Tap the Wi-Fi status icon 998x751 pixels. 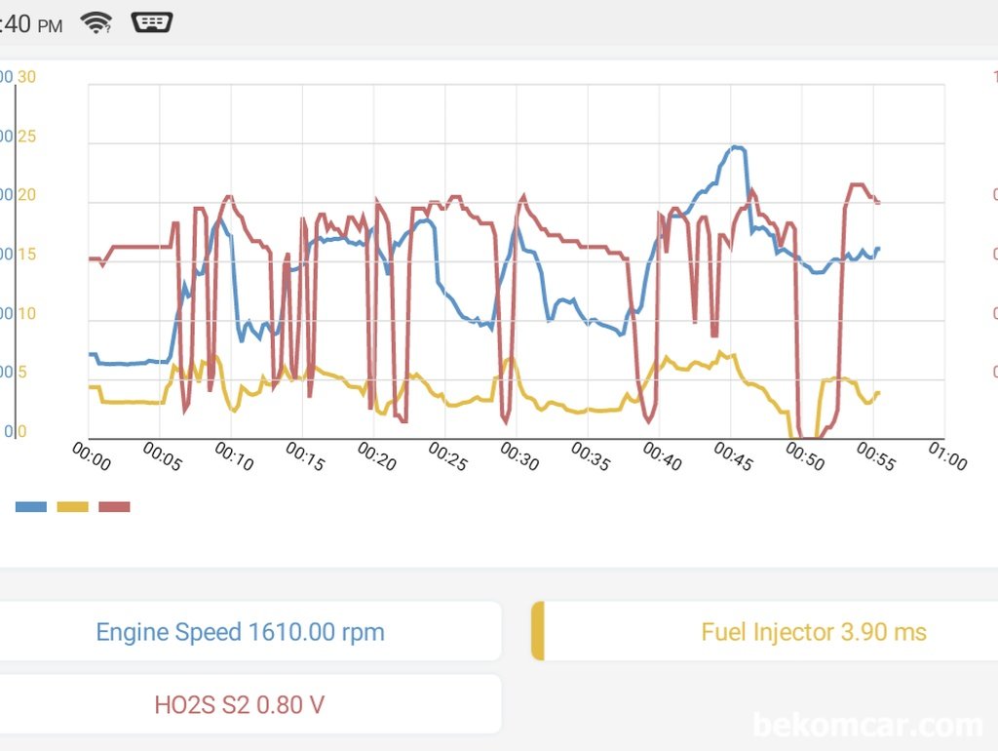(96, 22)
